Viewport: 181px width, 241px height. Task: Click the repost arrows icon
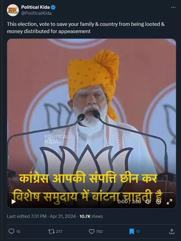pos(51,231)
